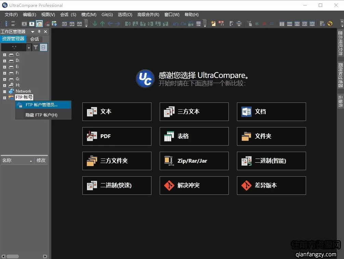Select the Network item in tree

click(x=23, y=91)
